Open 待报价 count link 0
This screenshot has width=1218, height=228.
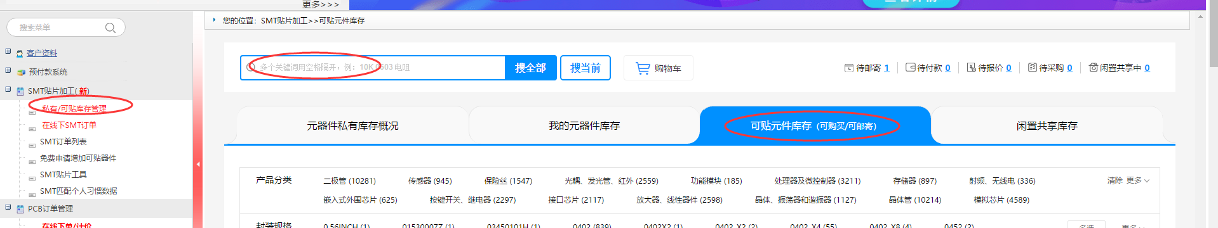coord(1008,68)
